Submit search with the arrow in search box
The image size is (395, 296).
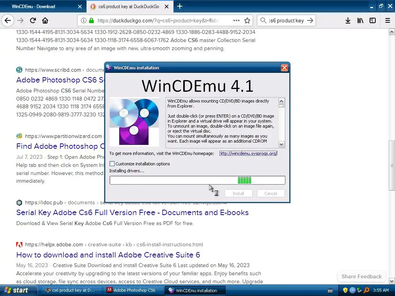(310, 20)
